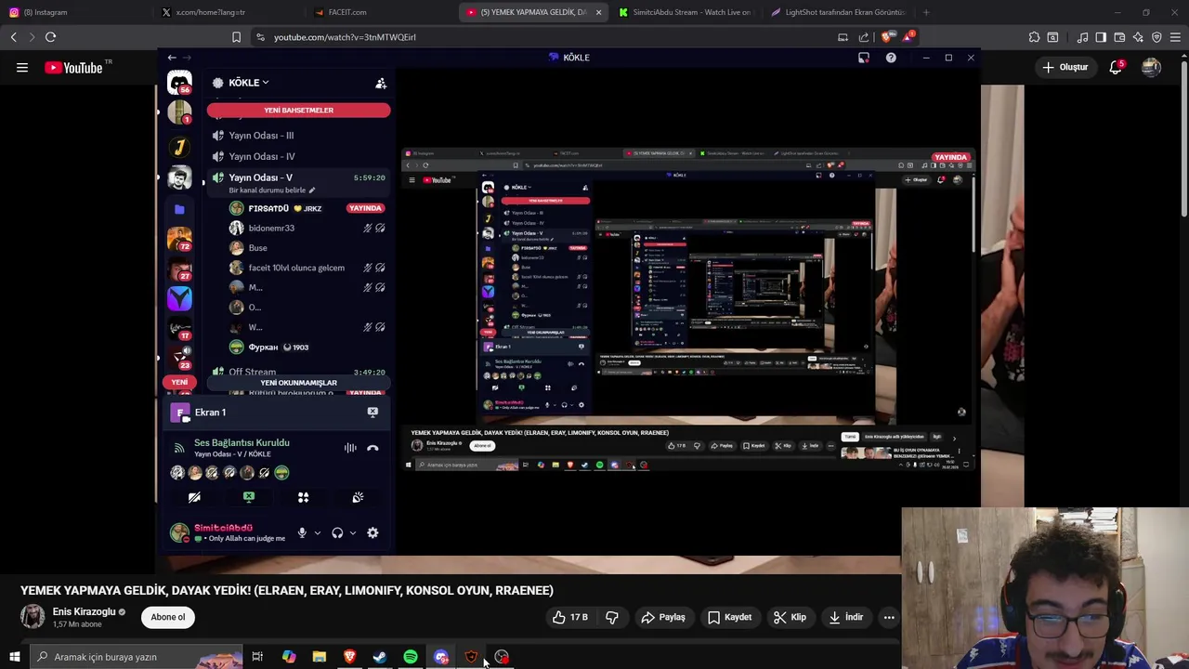
Task: Click the invite people icon next to KÖKLE
Action: [x=381, y=83]
